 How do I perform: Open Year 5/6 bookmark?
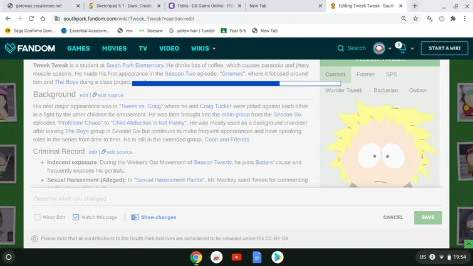pos(234,31)
